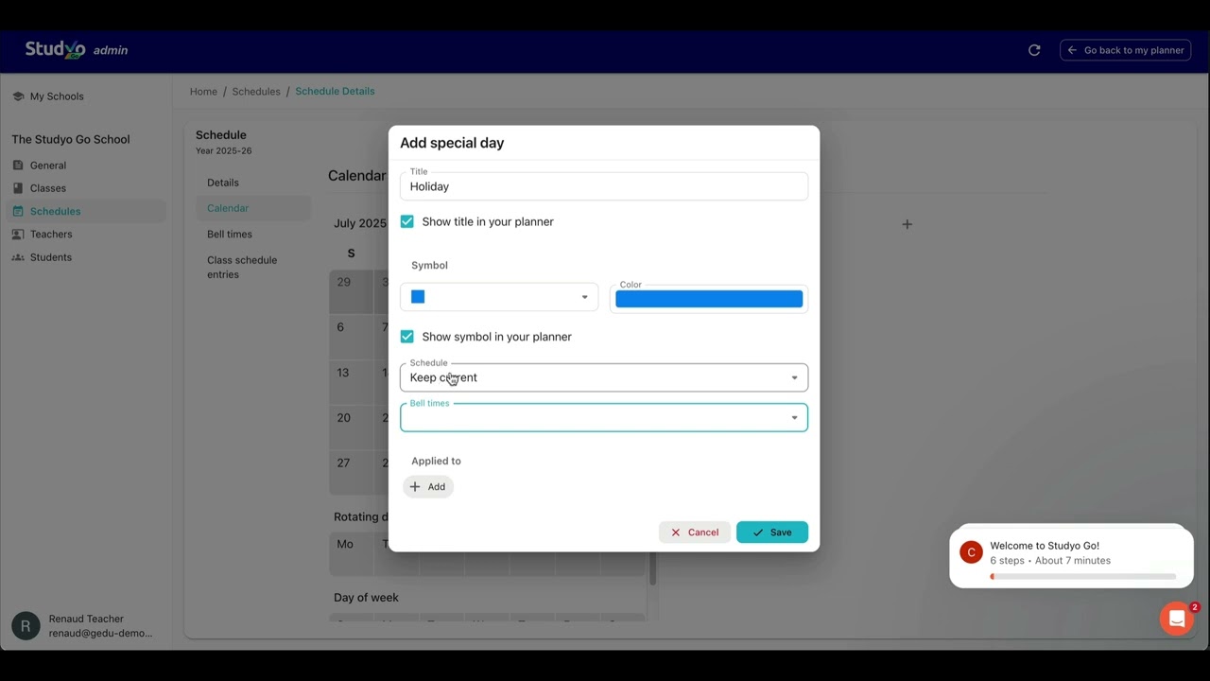Open Classes in sidebar
The width and height of the screenshot is (1210, 681).
pyautogui.click(x=48, y=188)
